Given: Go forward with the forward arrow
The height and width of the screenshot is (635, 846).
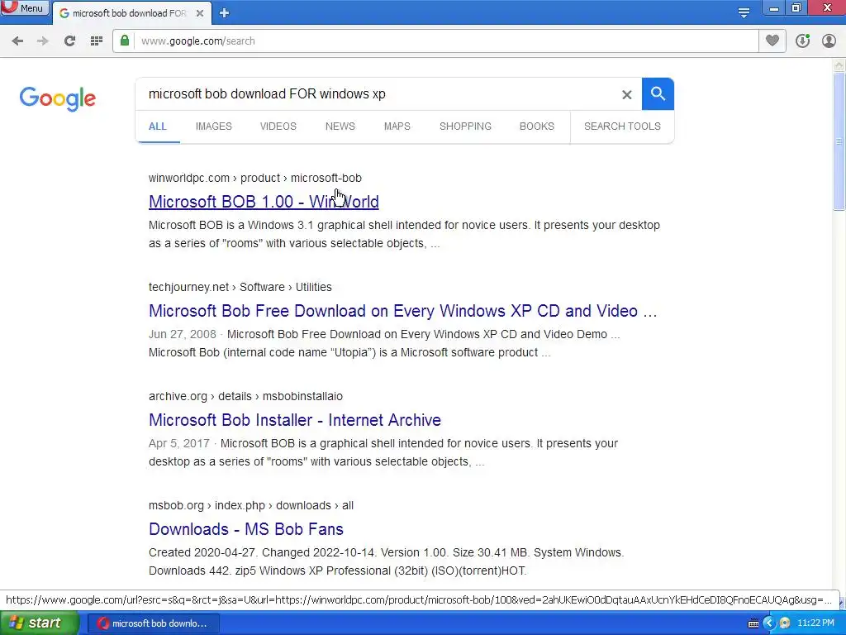Looking at the screenshot, I should click(x=43, y=41).
